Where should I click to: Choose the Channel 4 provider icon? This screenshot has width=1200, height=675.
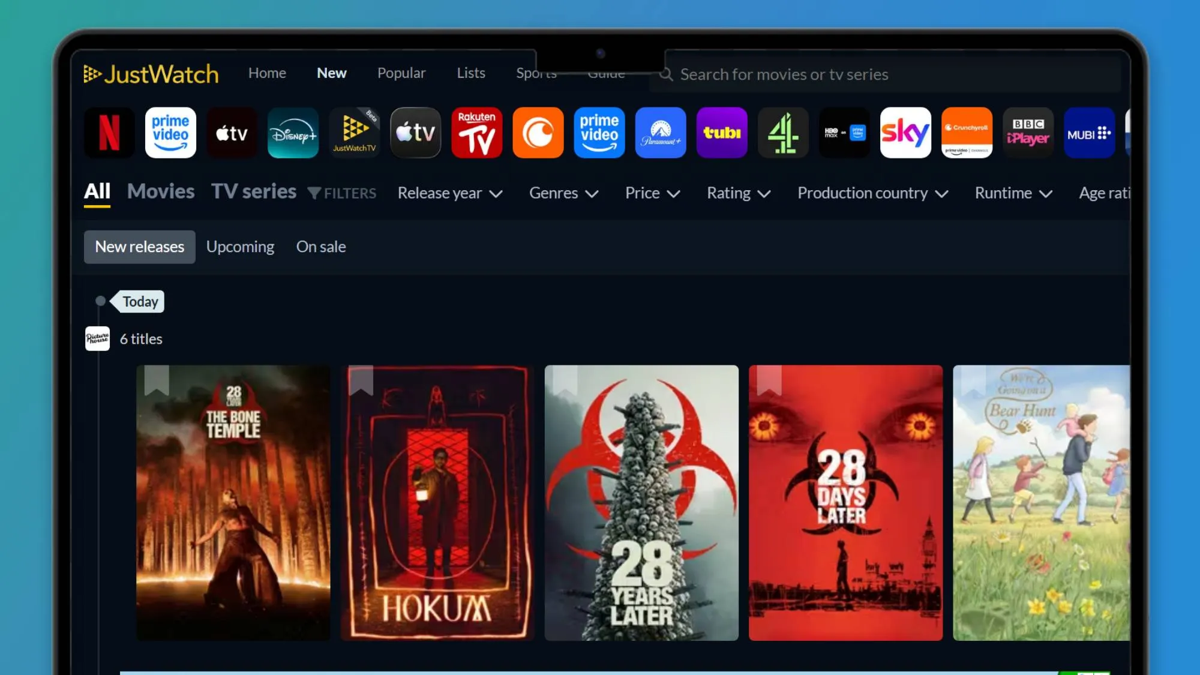(783, 133)
